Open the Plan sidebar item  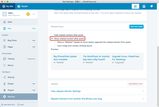(x=19, y=29)
